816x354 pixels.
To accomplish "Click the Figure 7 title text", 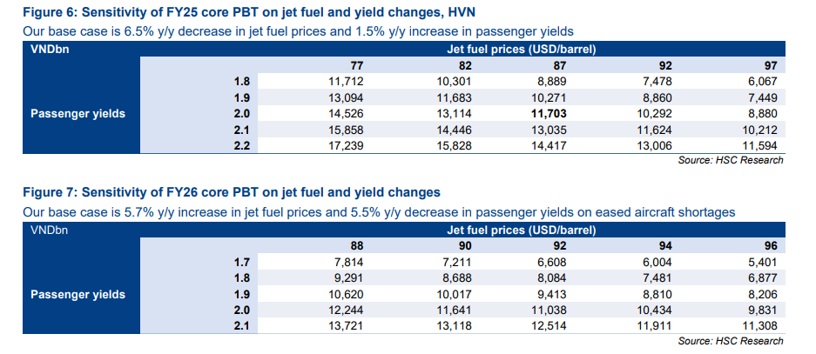I will point(232,192).
